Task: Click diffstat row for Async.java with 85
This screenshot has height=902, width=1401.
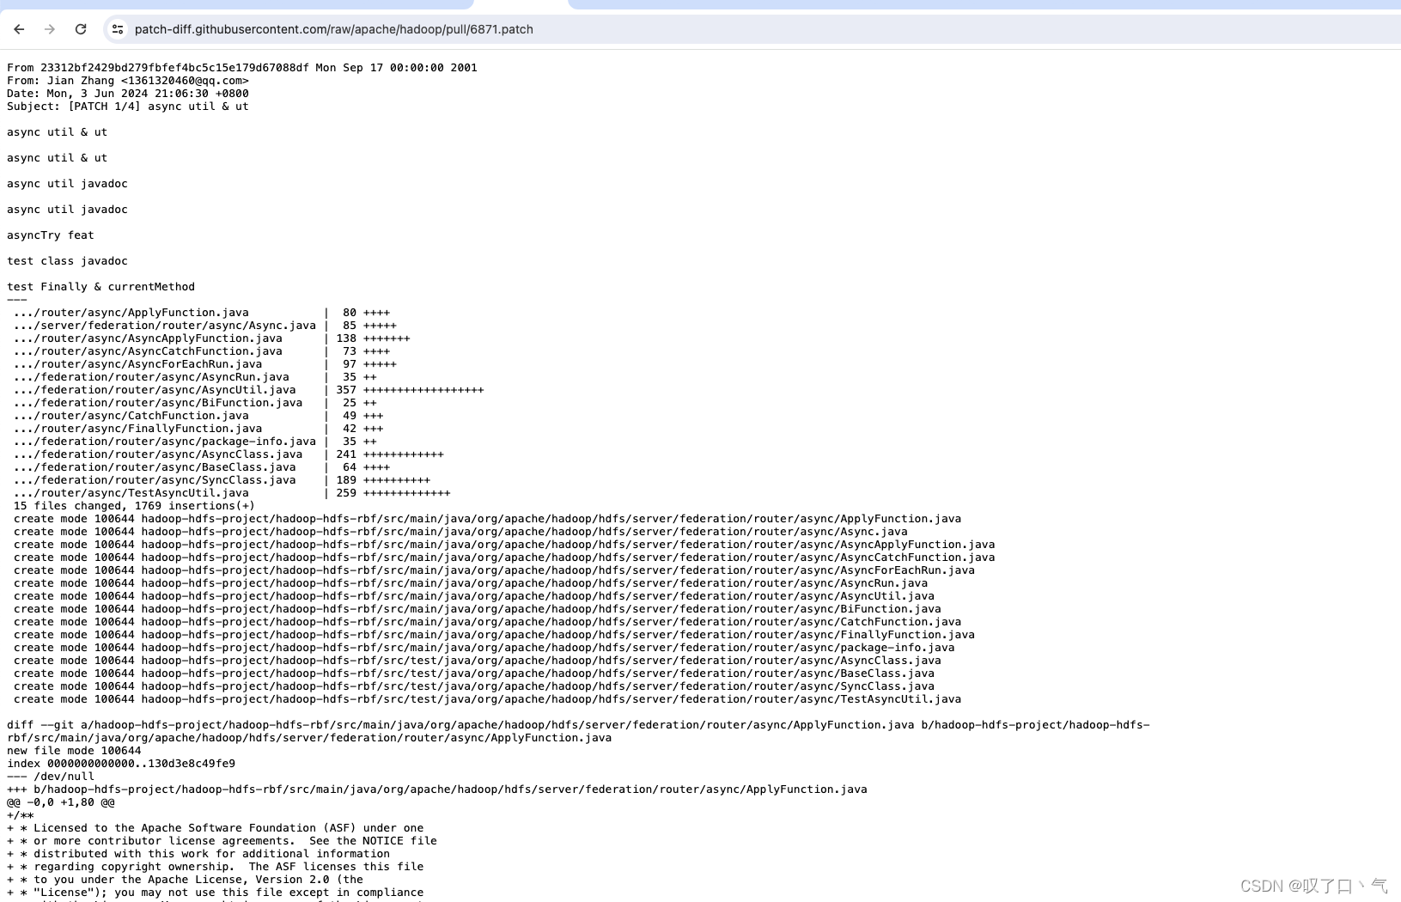Action: 205,326
